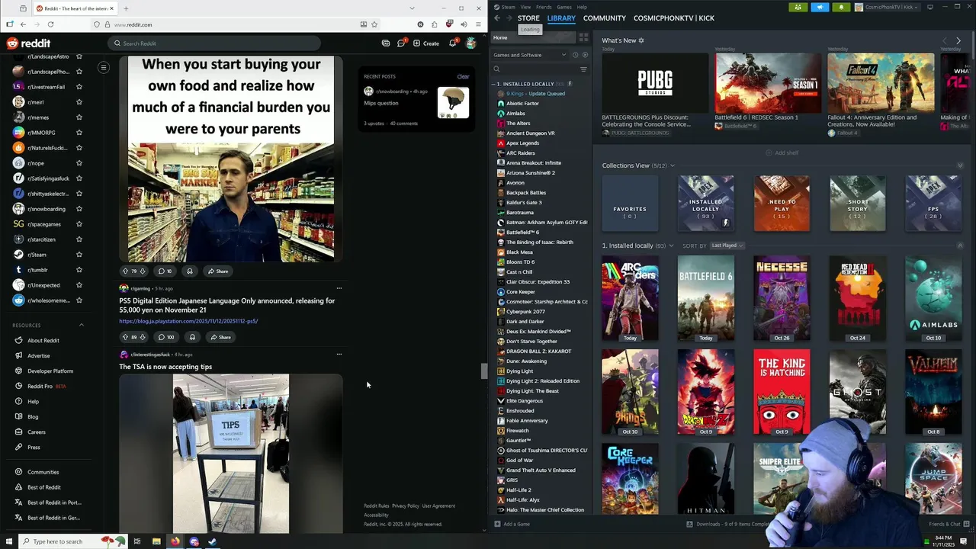The image size is (976, 549).
Task: Toggle favorite star for r/spacegames
Action: coord(79,224)
